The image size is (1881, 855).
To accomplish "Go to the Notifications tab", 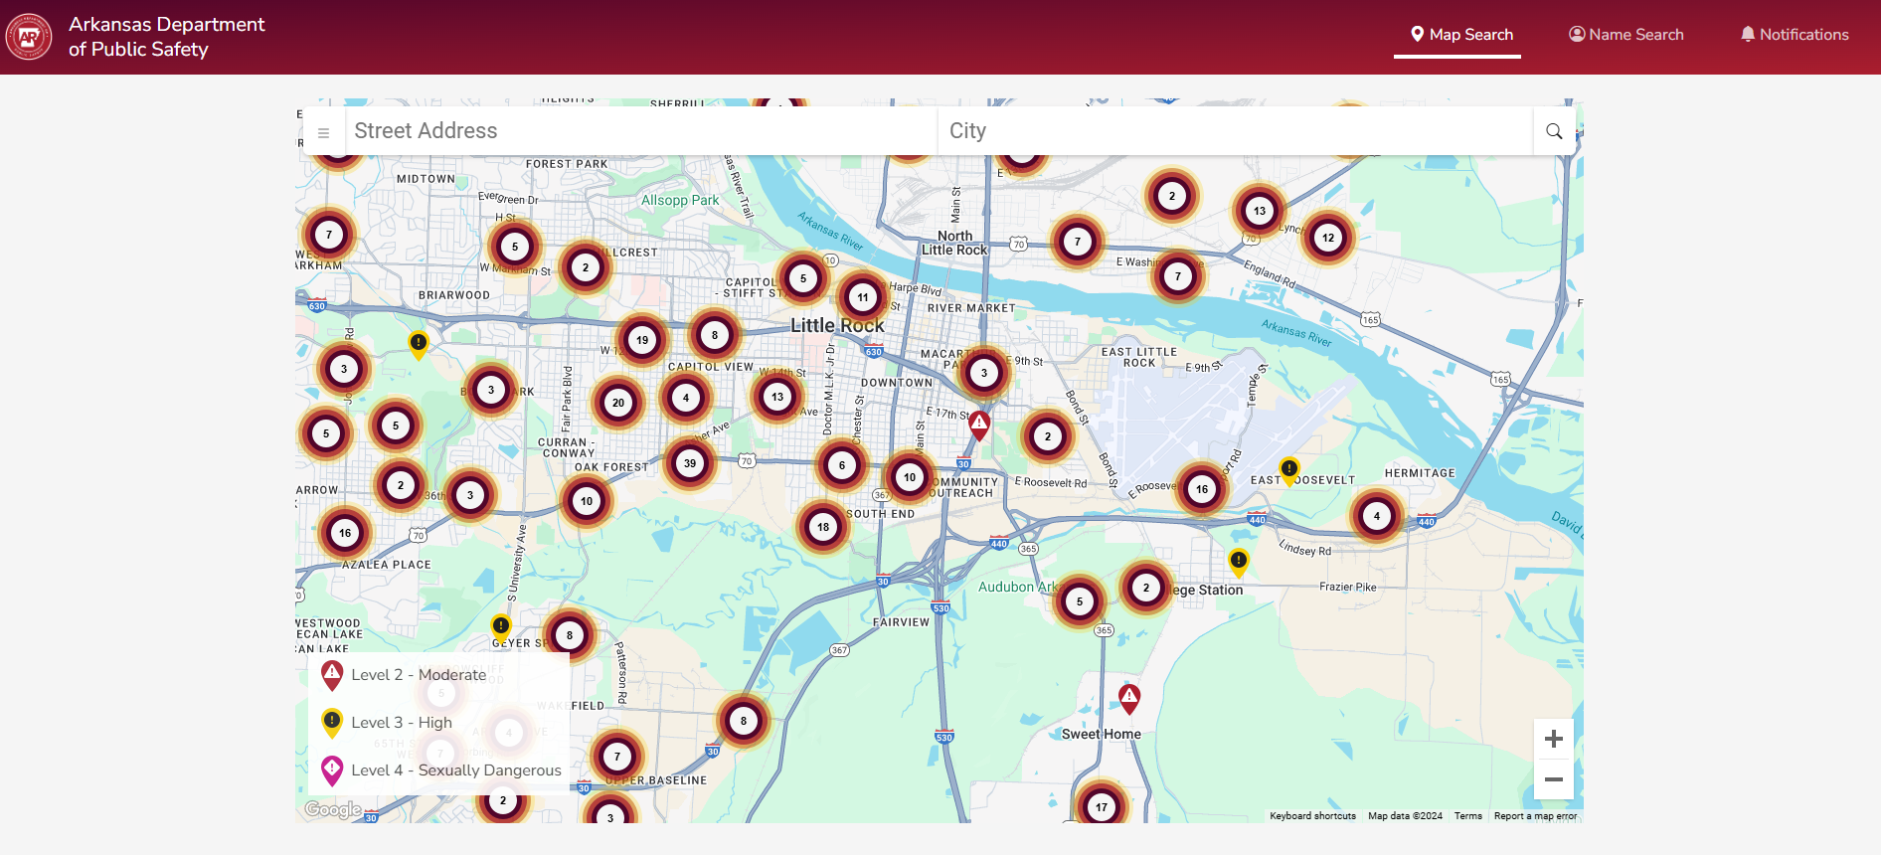I will (x=1794, y=35).
